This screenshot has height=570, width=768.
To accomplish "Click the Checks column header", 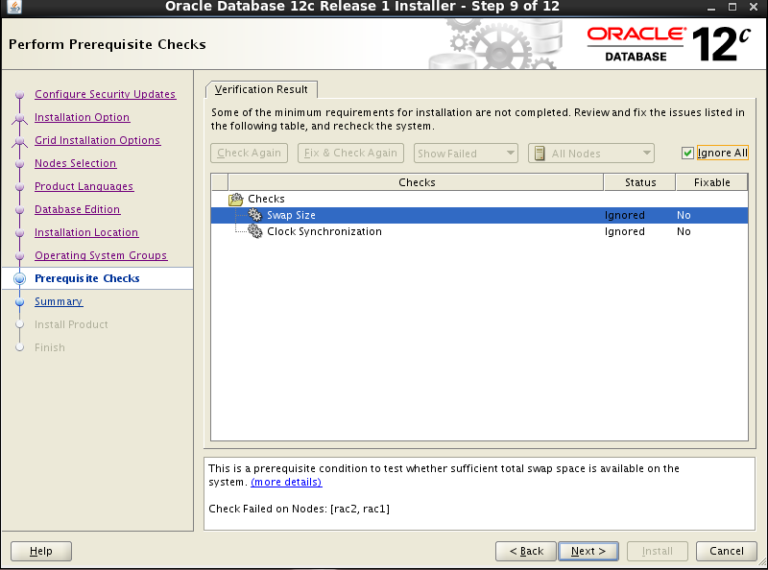I will click(x=417, y=182).
